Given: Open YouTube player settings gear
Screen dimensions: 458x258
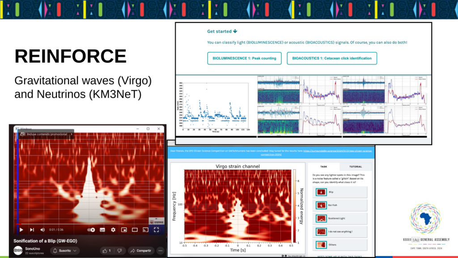Looking at the screenshot, I should coord(113,230).
